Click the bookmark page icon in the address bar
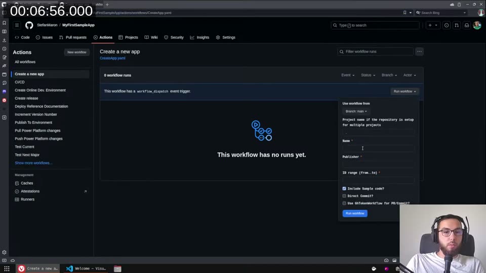This screenshot has height=273, width=486. (x=405, y=13)
